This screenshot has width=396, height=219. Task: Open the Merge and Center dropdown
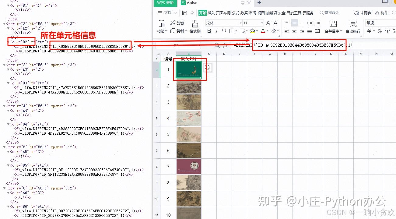tap(334, 31)
